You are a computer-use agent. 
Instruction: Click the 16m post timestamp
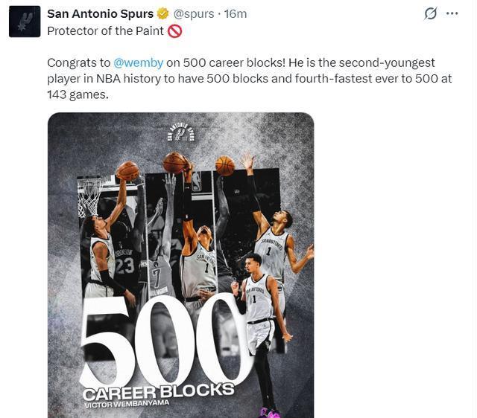point(236,13)
